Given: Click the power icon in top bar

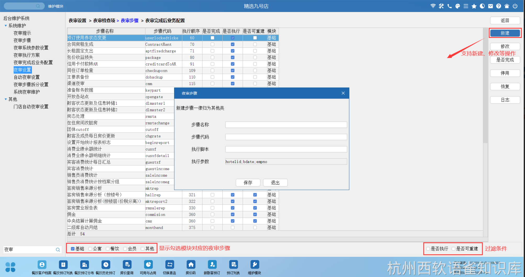Looking at the screenshot, I should (515, 6).
